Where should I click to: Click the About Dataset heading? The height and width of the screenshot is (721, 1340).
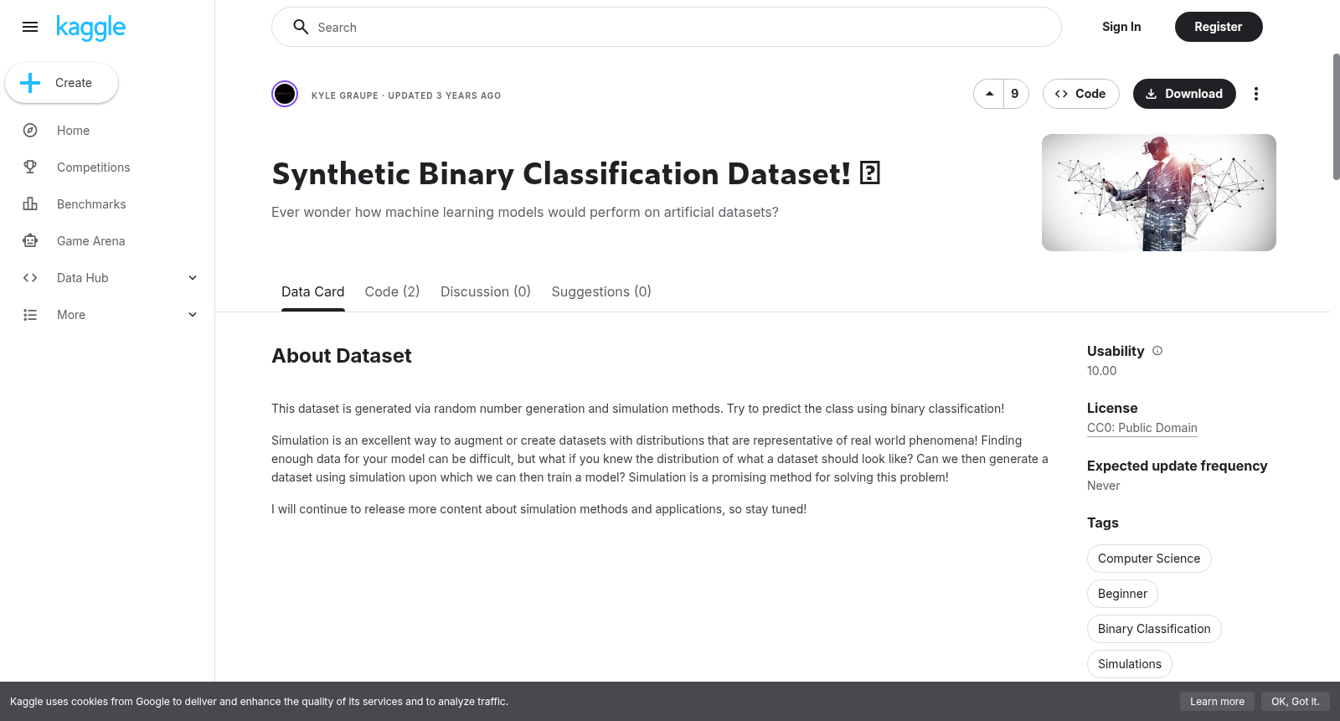tap(342, 356)
